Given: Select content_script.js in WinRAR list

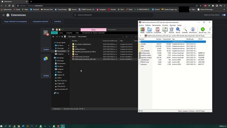Looking at the screenshot, I should [x=146, y=55].
